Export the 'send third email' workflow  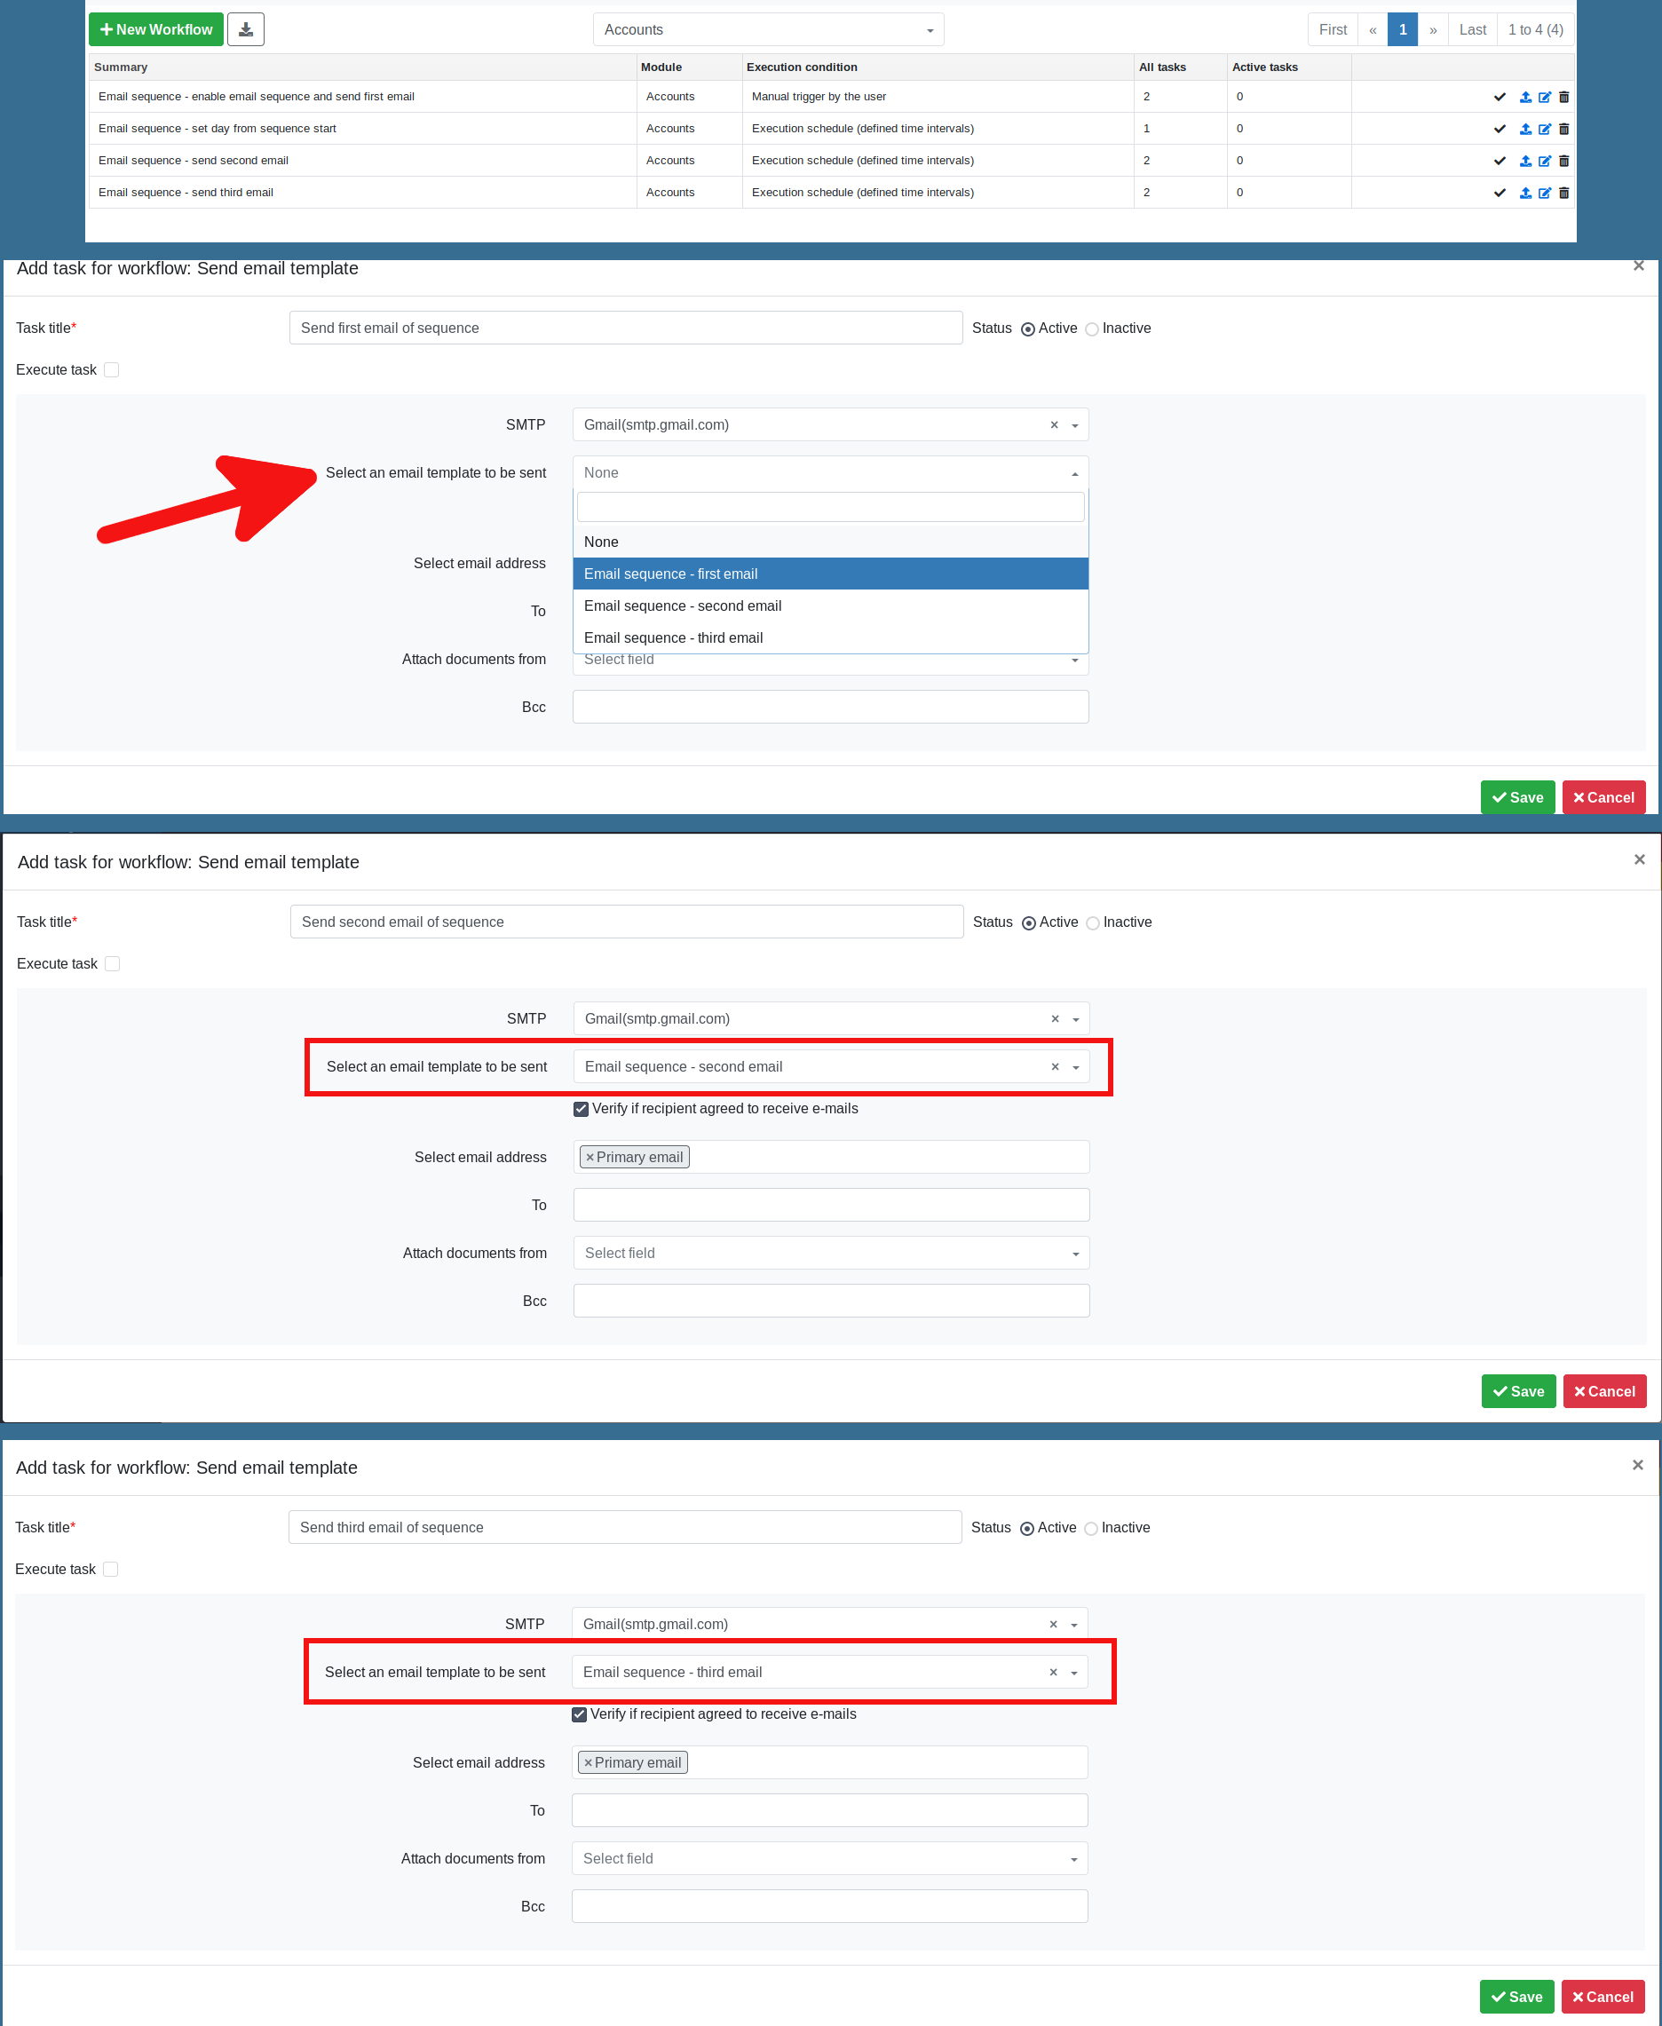[1525, 193]
